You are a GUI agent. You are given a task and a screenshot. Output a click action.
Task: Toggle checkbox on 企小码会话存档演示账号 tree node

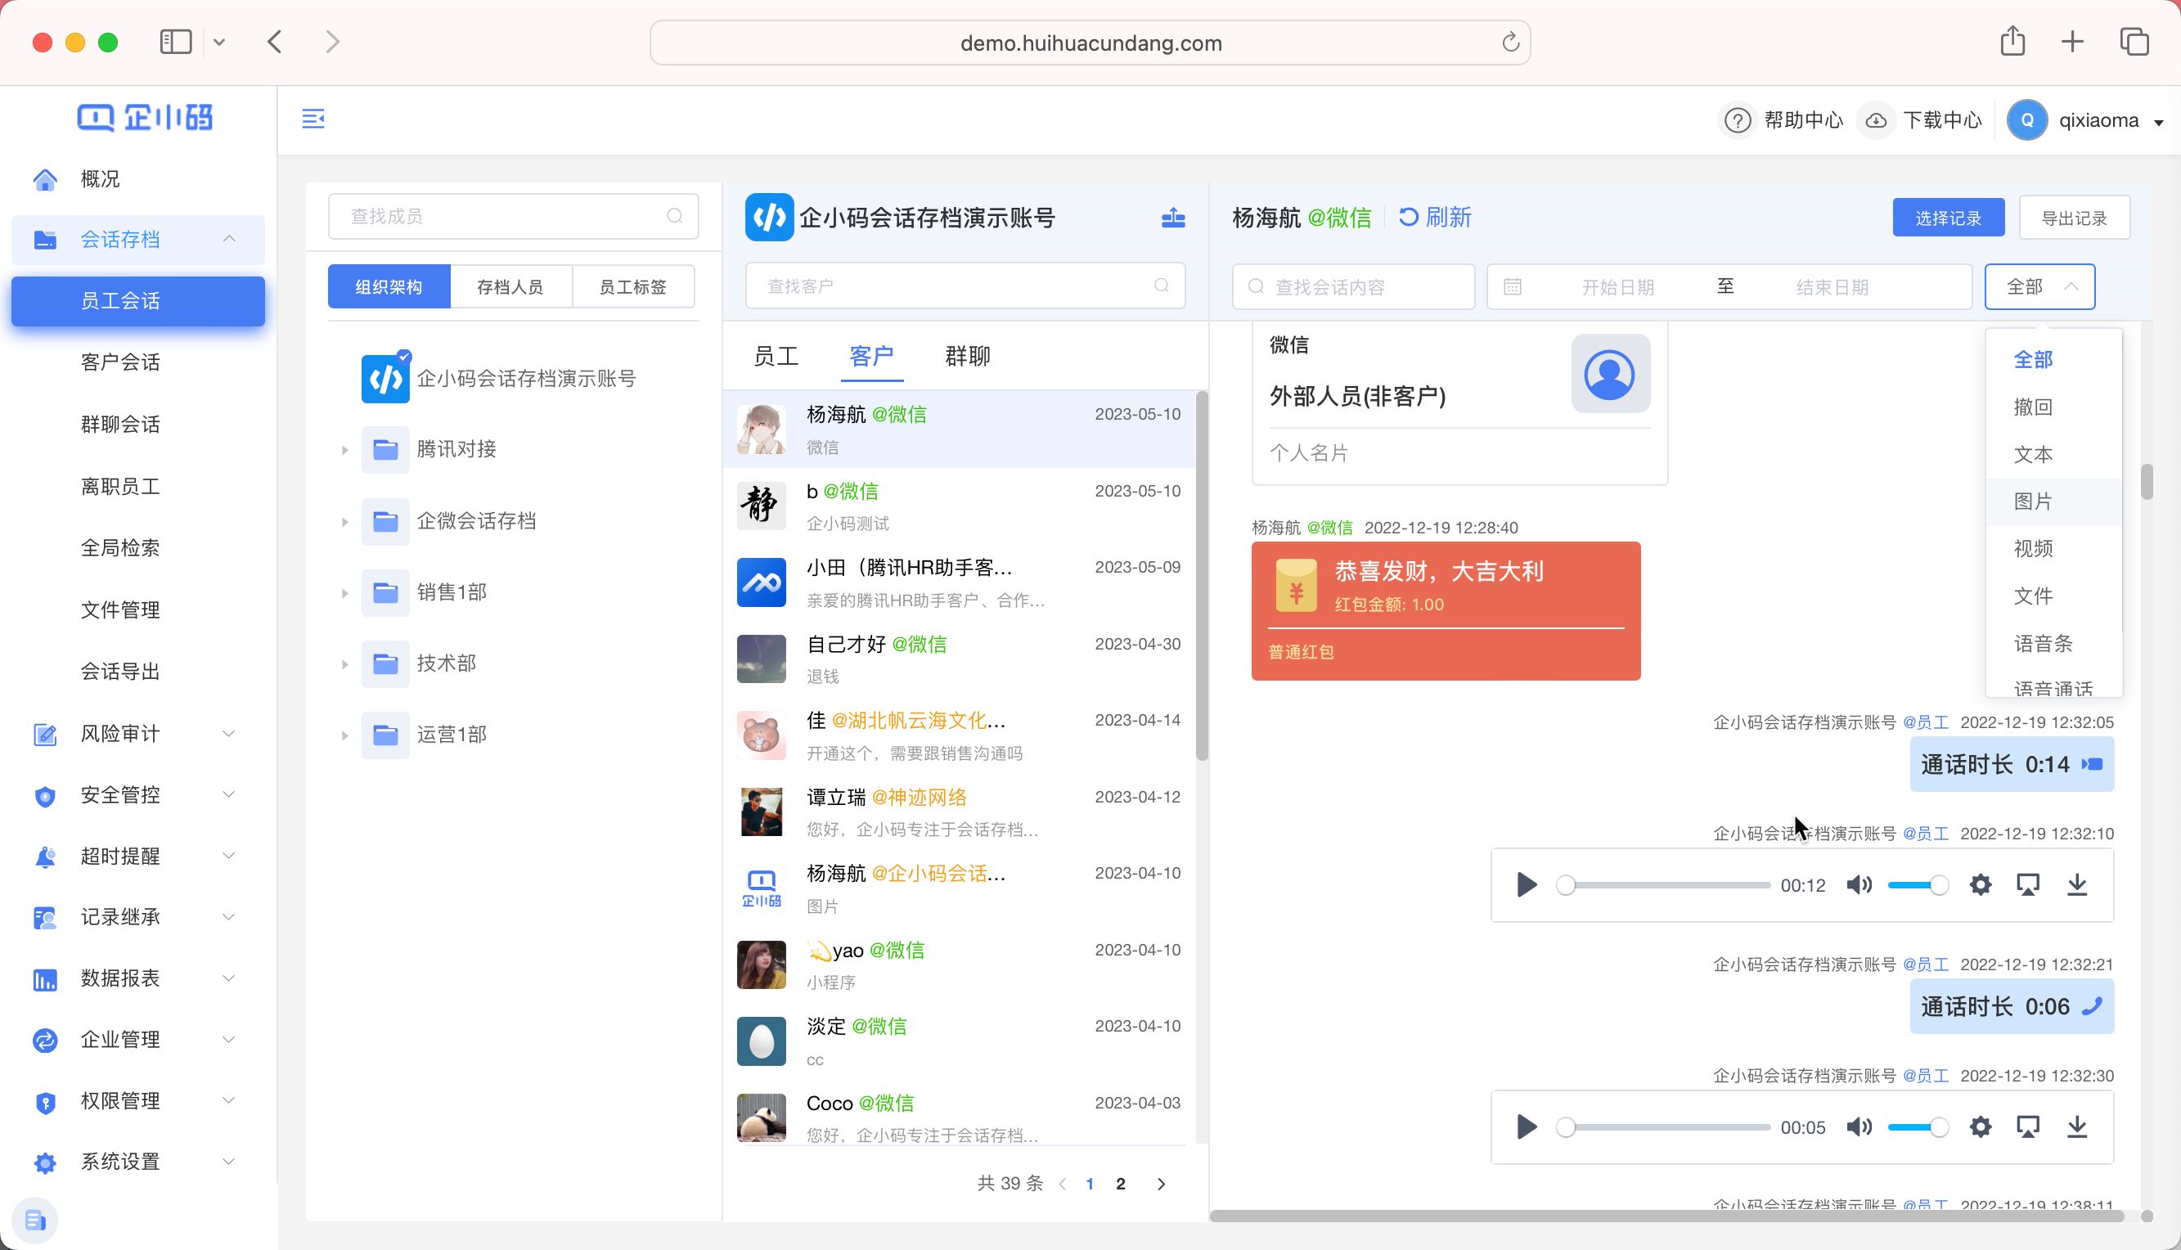[x=404, y=357]
